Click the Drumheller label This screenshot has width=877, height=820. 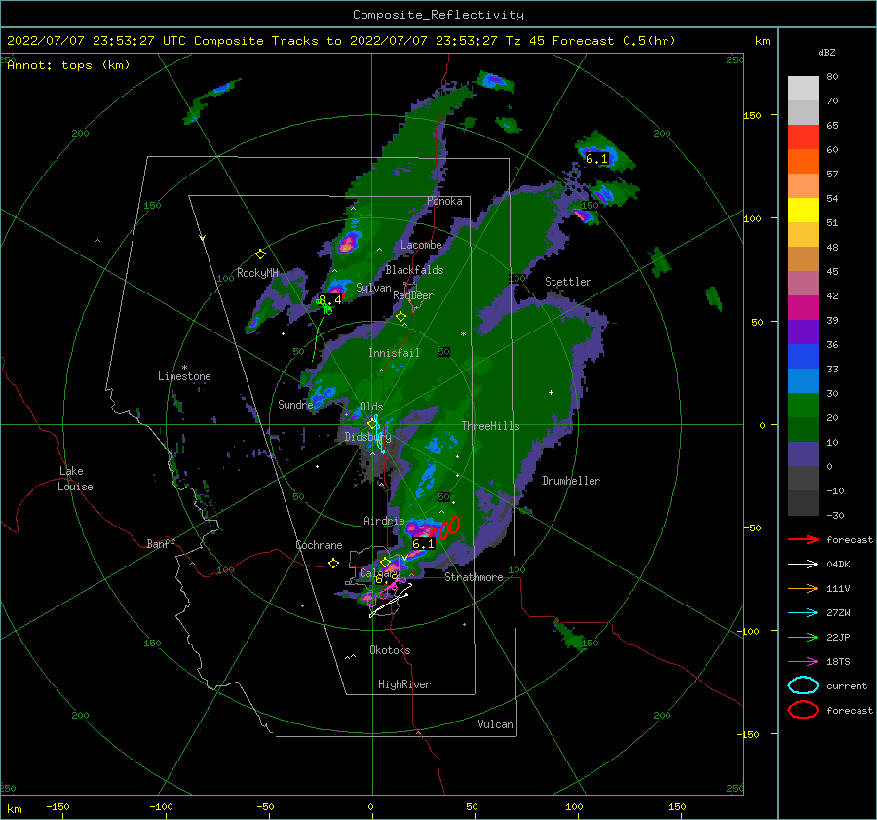coord(571,481)
